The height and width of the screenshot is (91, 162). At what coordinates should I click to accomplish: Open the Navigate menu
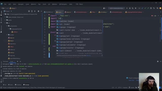click(x=21, y=4)
